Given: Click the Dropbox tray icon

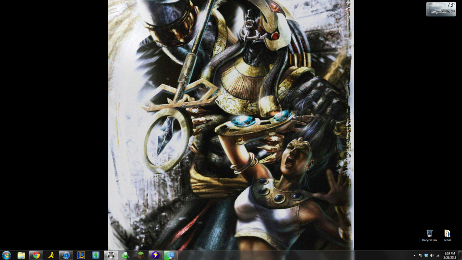Looking at the screenshot, I should tap(426, 255).
